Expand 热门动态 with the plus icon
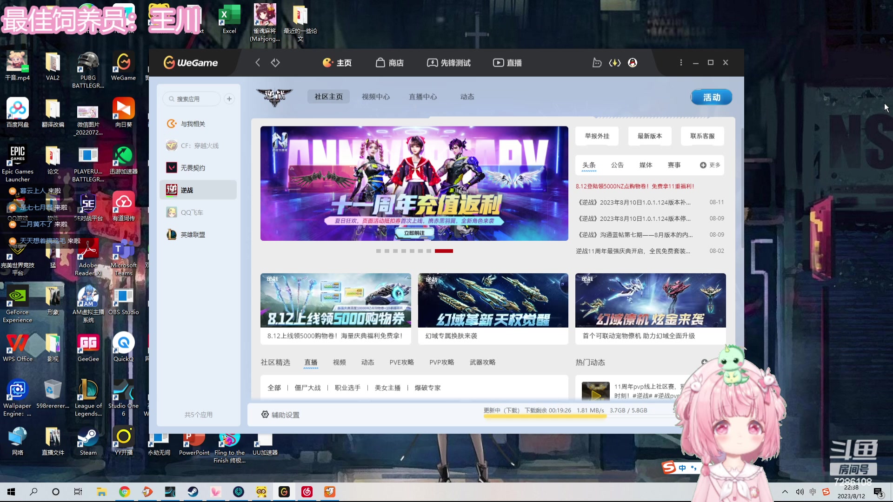 tap(704, 362)
